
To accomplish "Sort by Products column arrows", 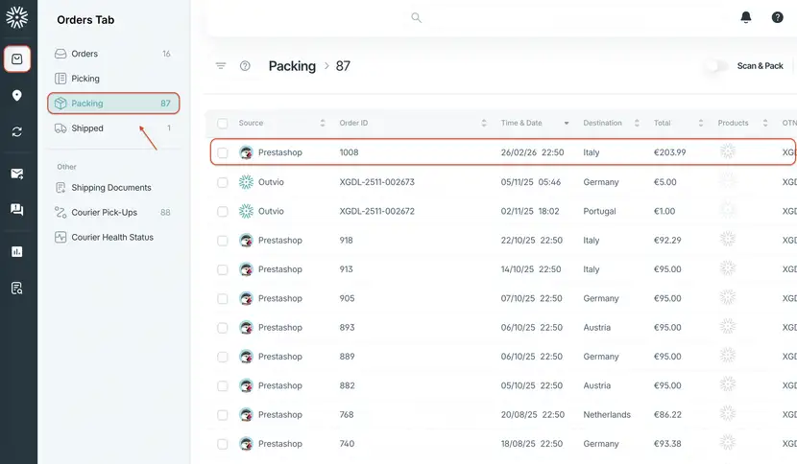I will click(x=765, y=123).
